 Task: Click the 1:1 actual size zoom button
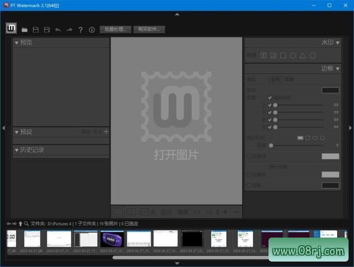tap(197, 212)
